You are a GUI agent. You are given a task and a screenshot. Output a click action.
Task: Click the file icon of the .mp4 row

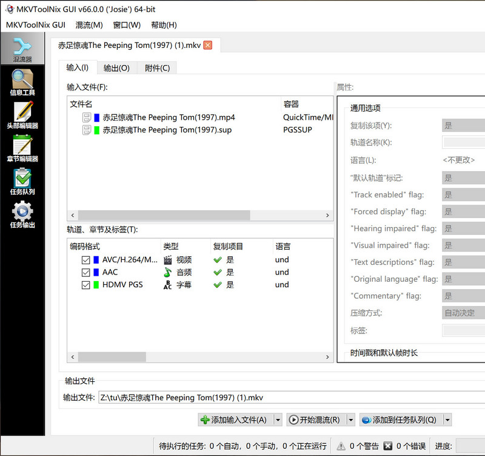[87, 117]
